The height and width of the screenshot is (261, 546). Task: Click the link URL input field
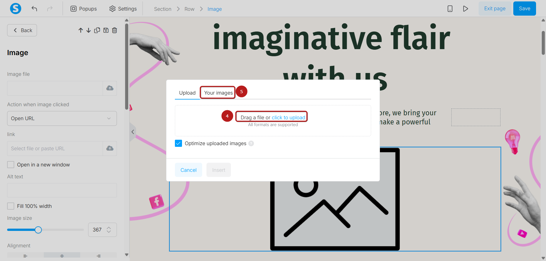[55, 149]
